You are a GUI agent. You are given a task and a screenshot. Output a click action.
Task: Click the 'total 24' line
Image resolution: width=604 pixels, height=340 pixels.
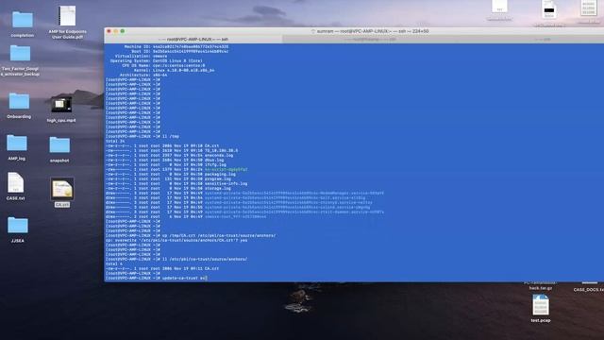point(115,141)
